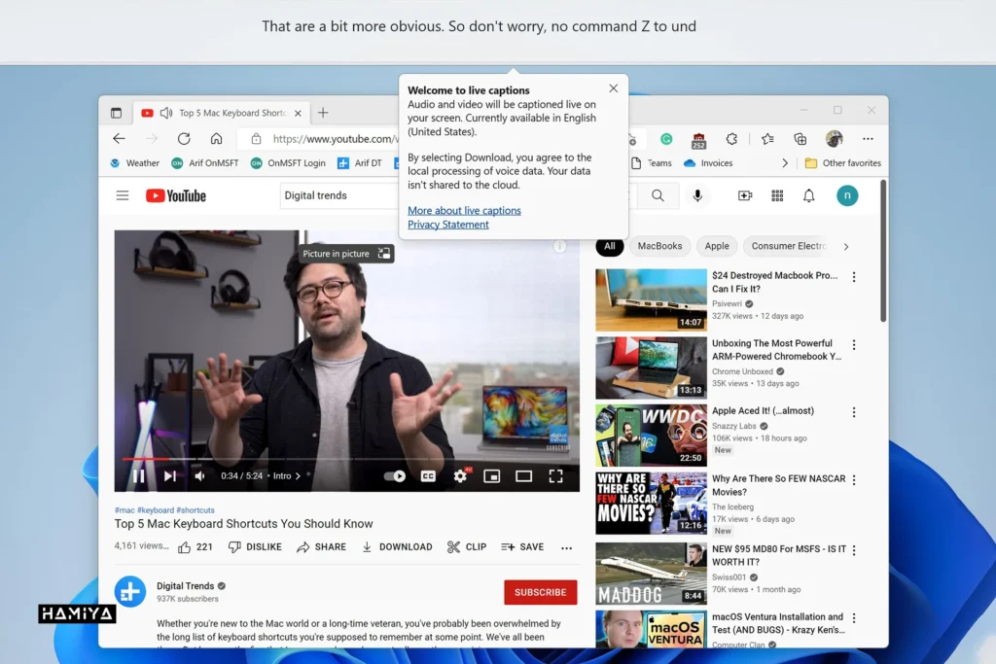Open the YouTube account avatar
Image resolution: width=996 pixels, height=664 pixels.
[847, 195]
